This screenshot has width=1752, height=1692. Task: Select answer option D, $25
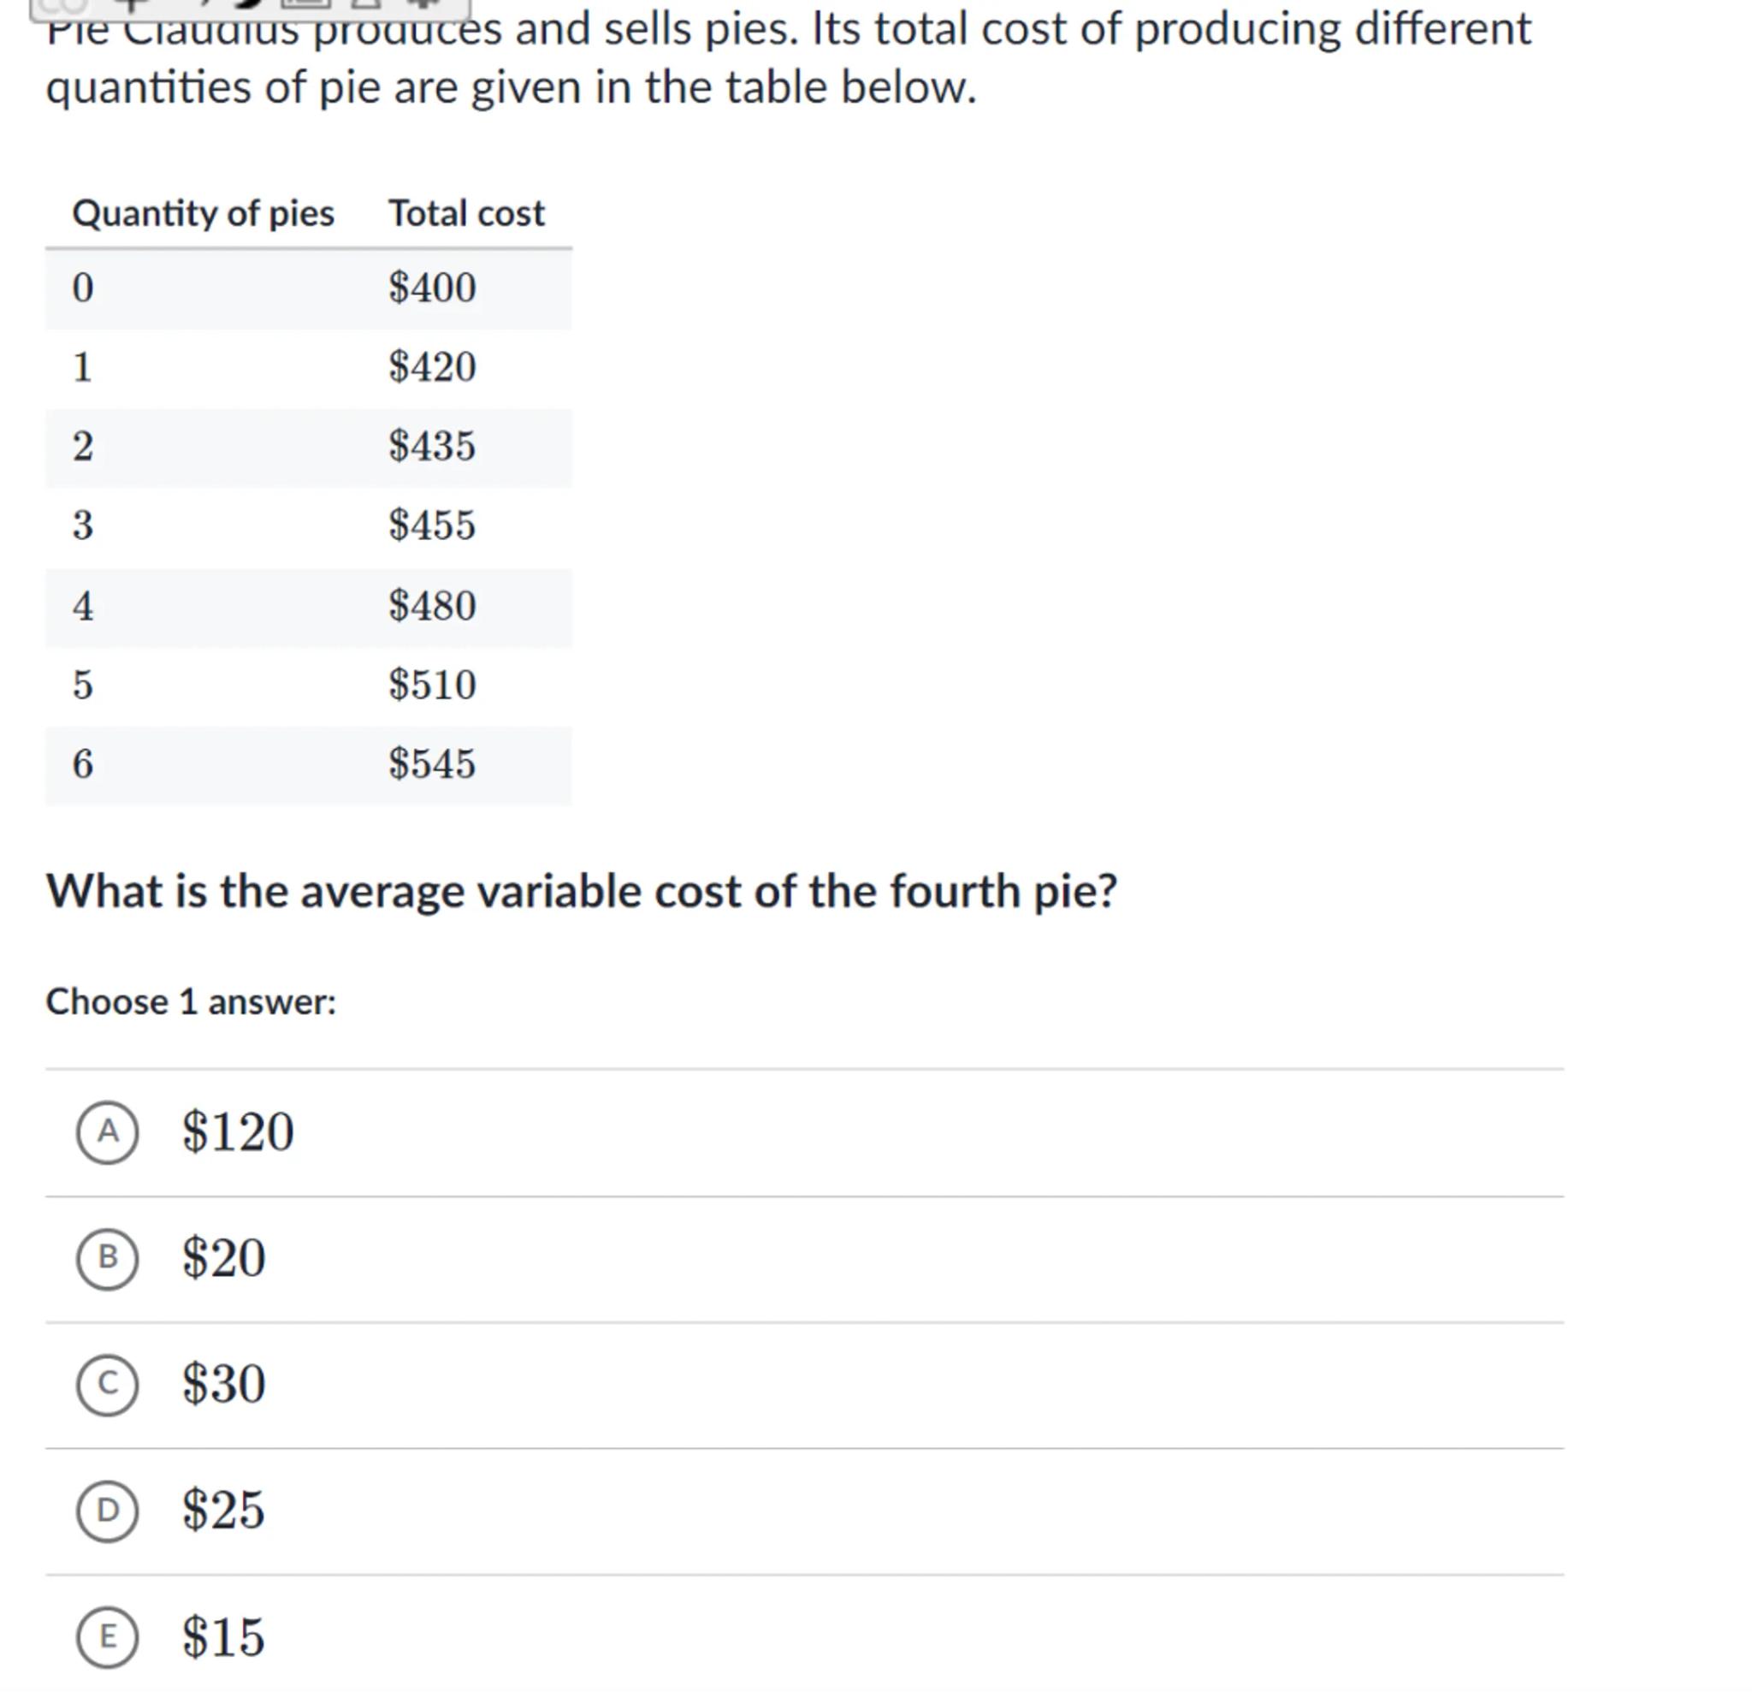107,1511
